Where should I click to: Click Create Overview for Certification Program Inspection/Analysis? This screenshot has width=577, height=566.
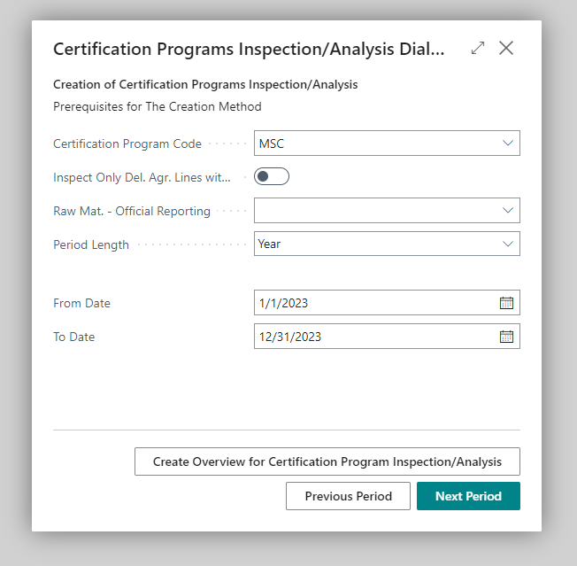[x=327, y=461]
